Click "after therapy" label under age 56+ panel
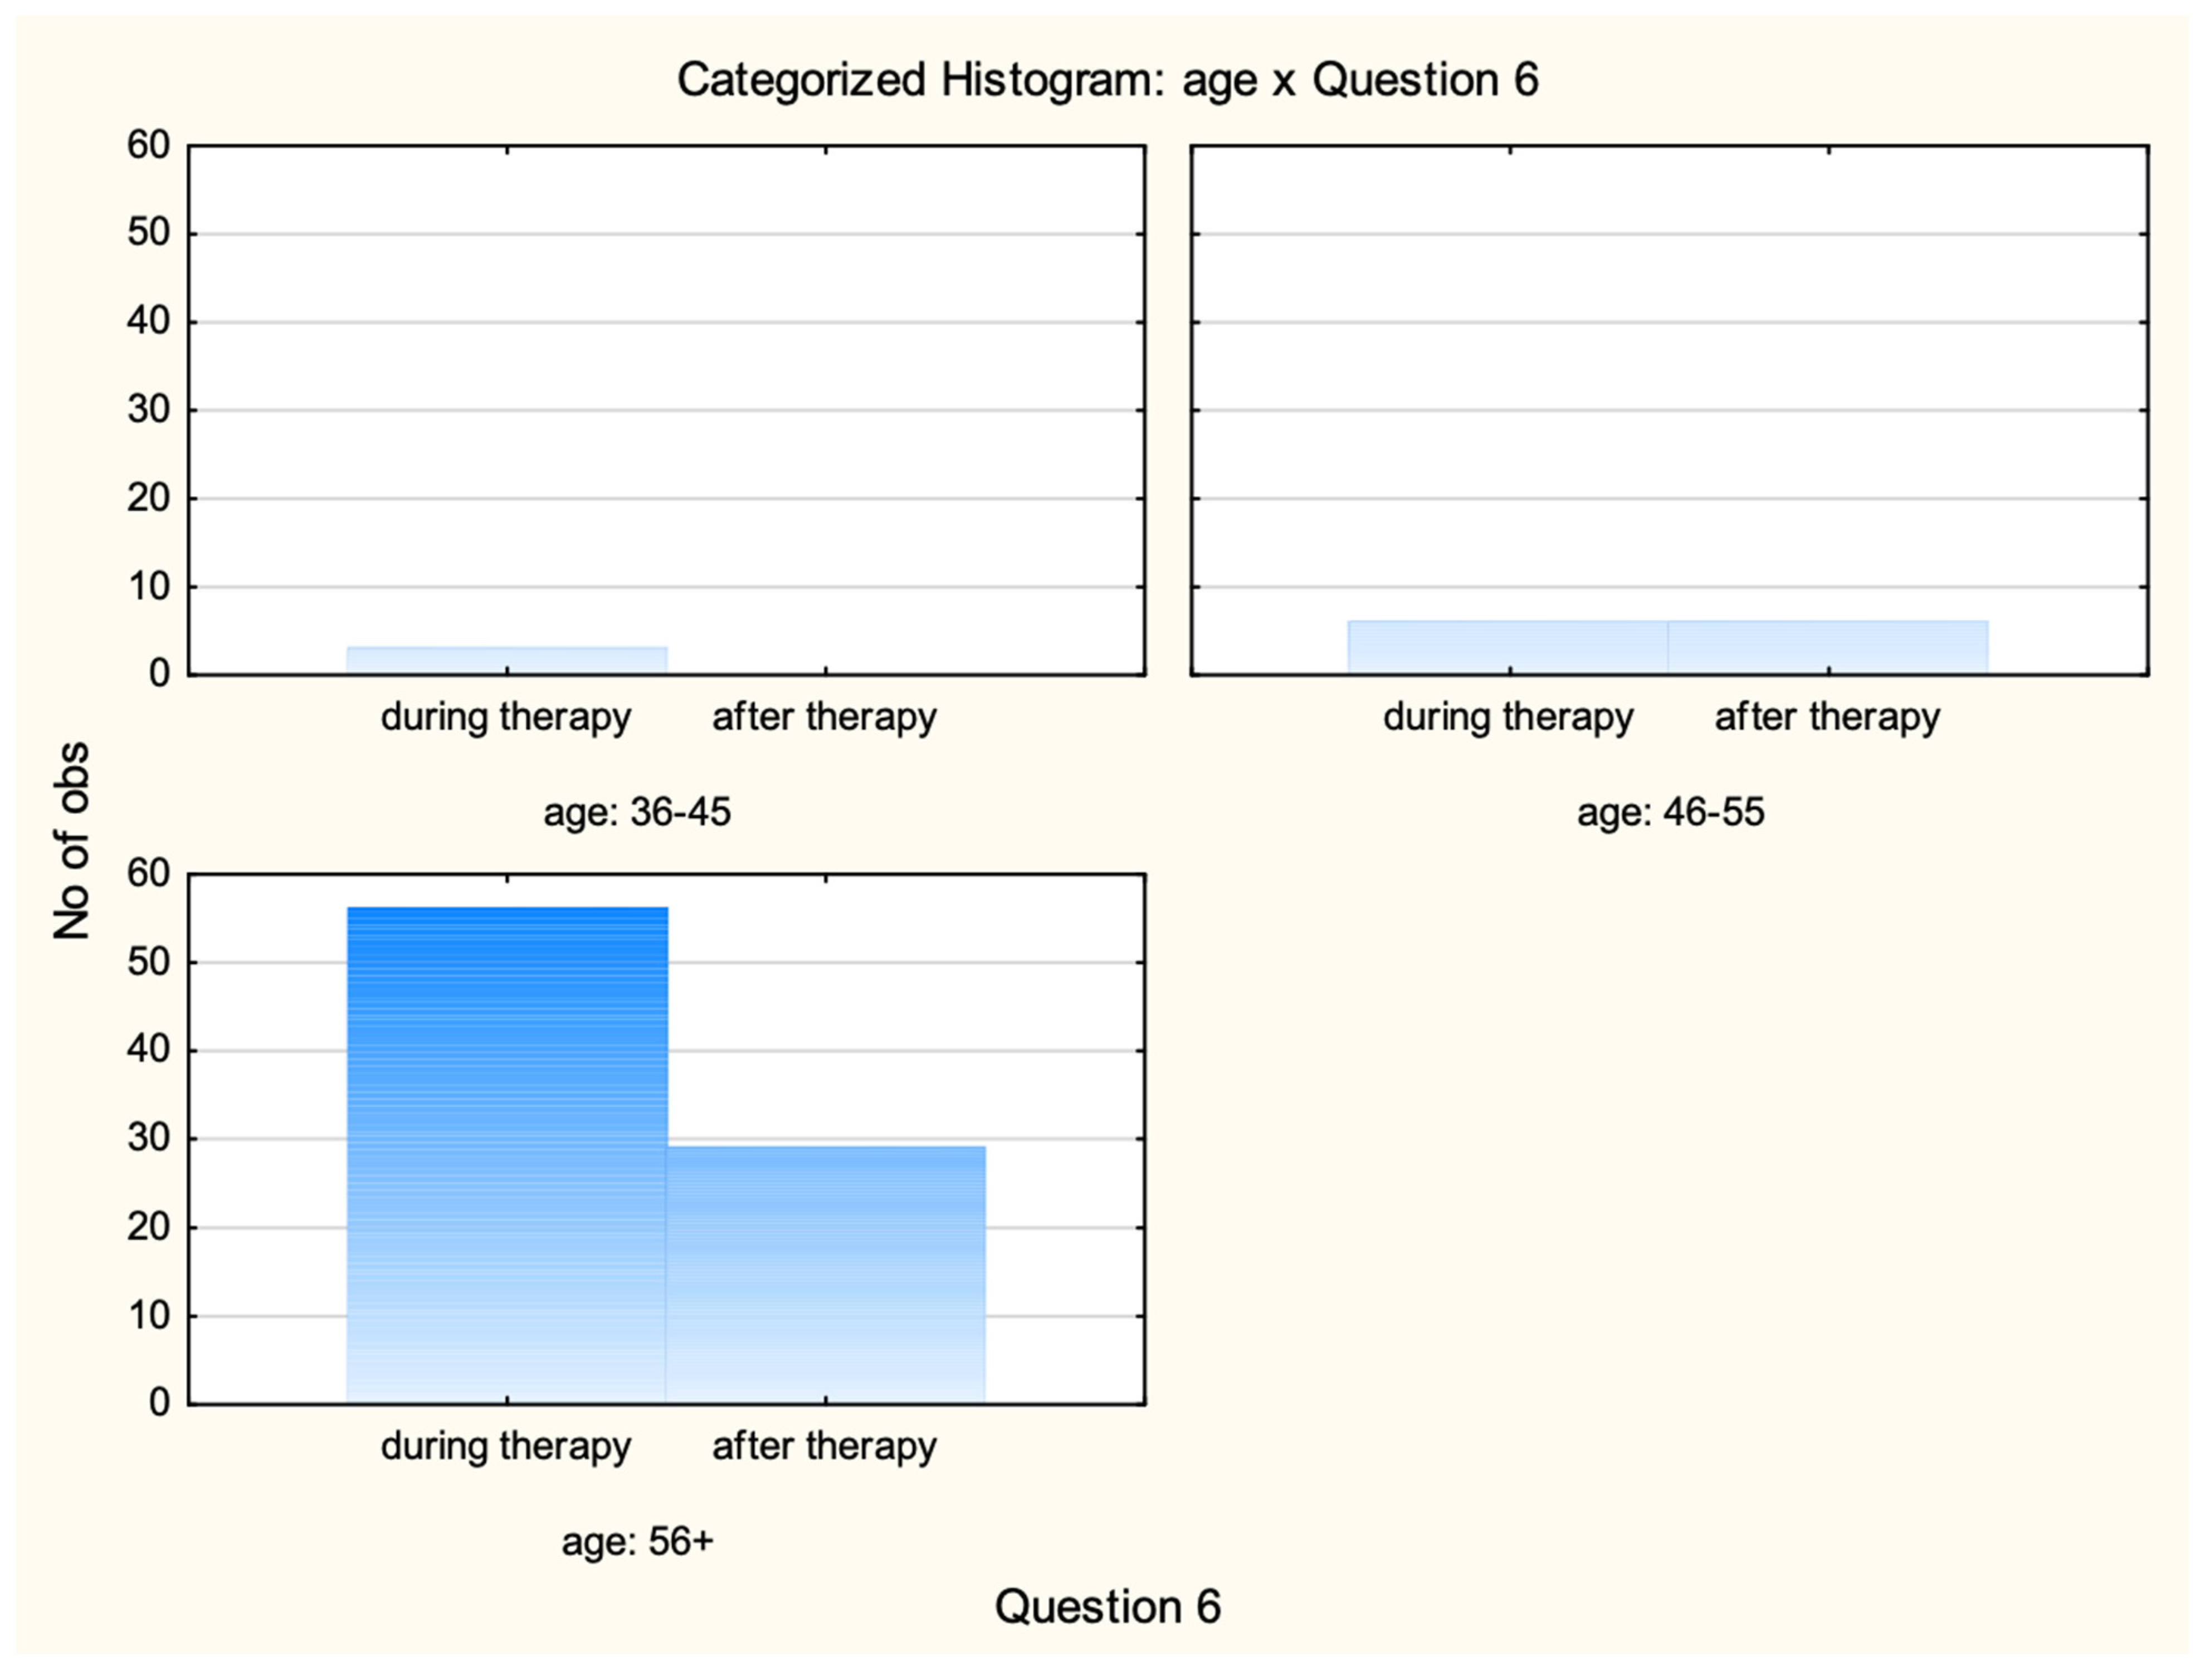Screen dimensions: 2205x1680 (x=825, y=1447)
